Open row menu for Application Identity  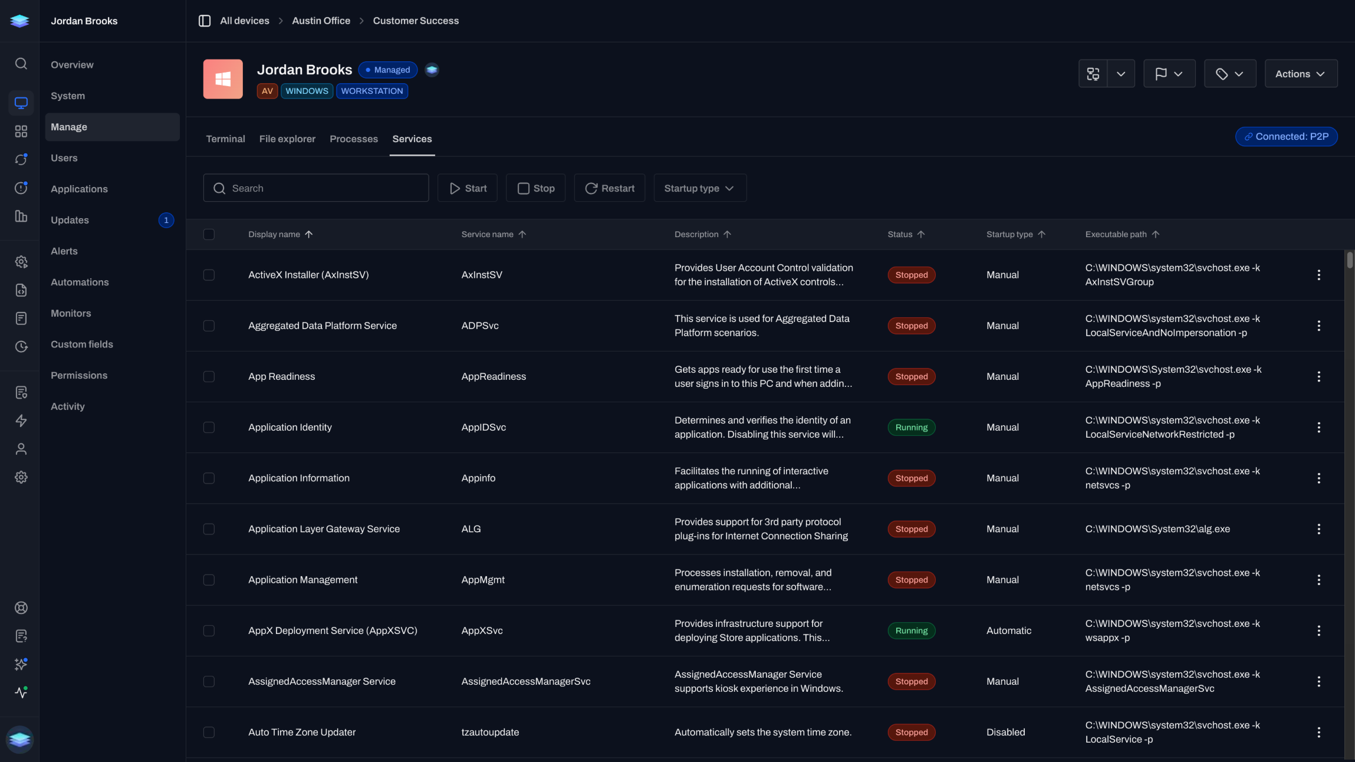coord(1318,427)
